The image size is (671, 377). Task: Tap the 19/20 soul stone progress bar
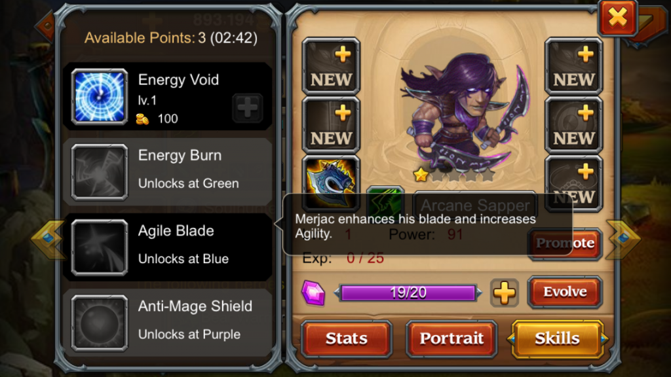tap(408, 293)
